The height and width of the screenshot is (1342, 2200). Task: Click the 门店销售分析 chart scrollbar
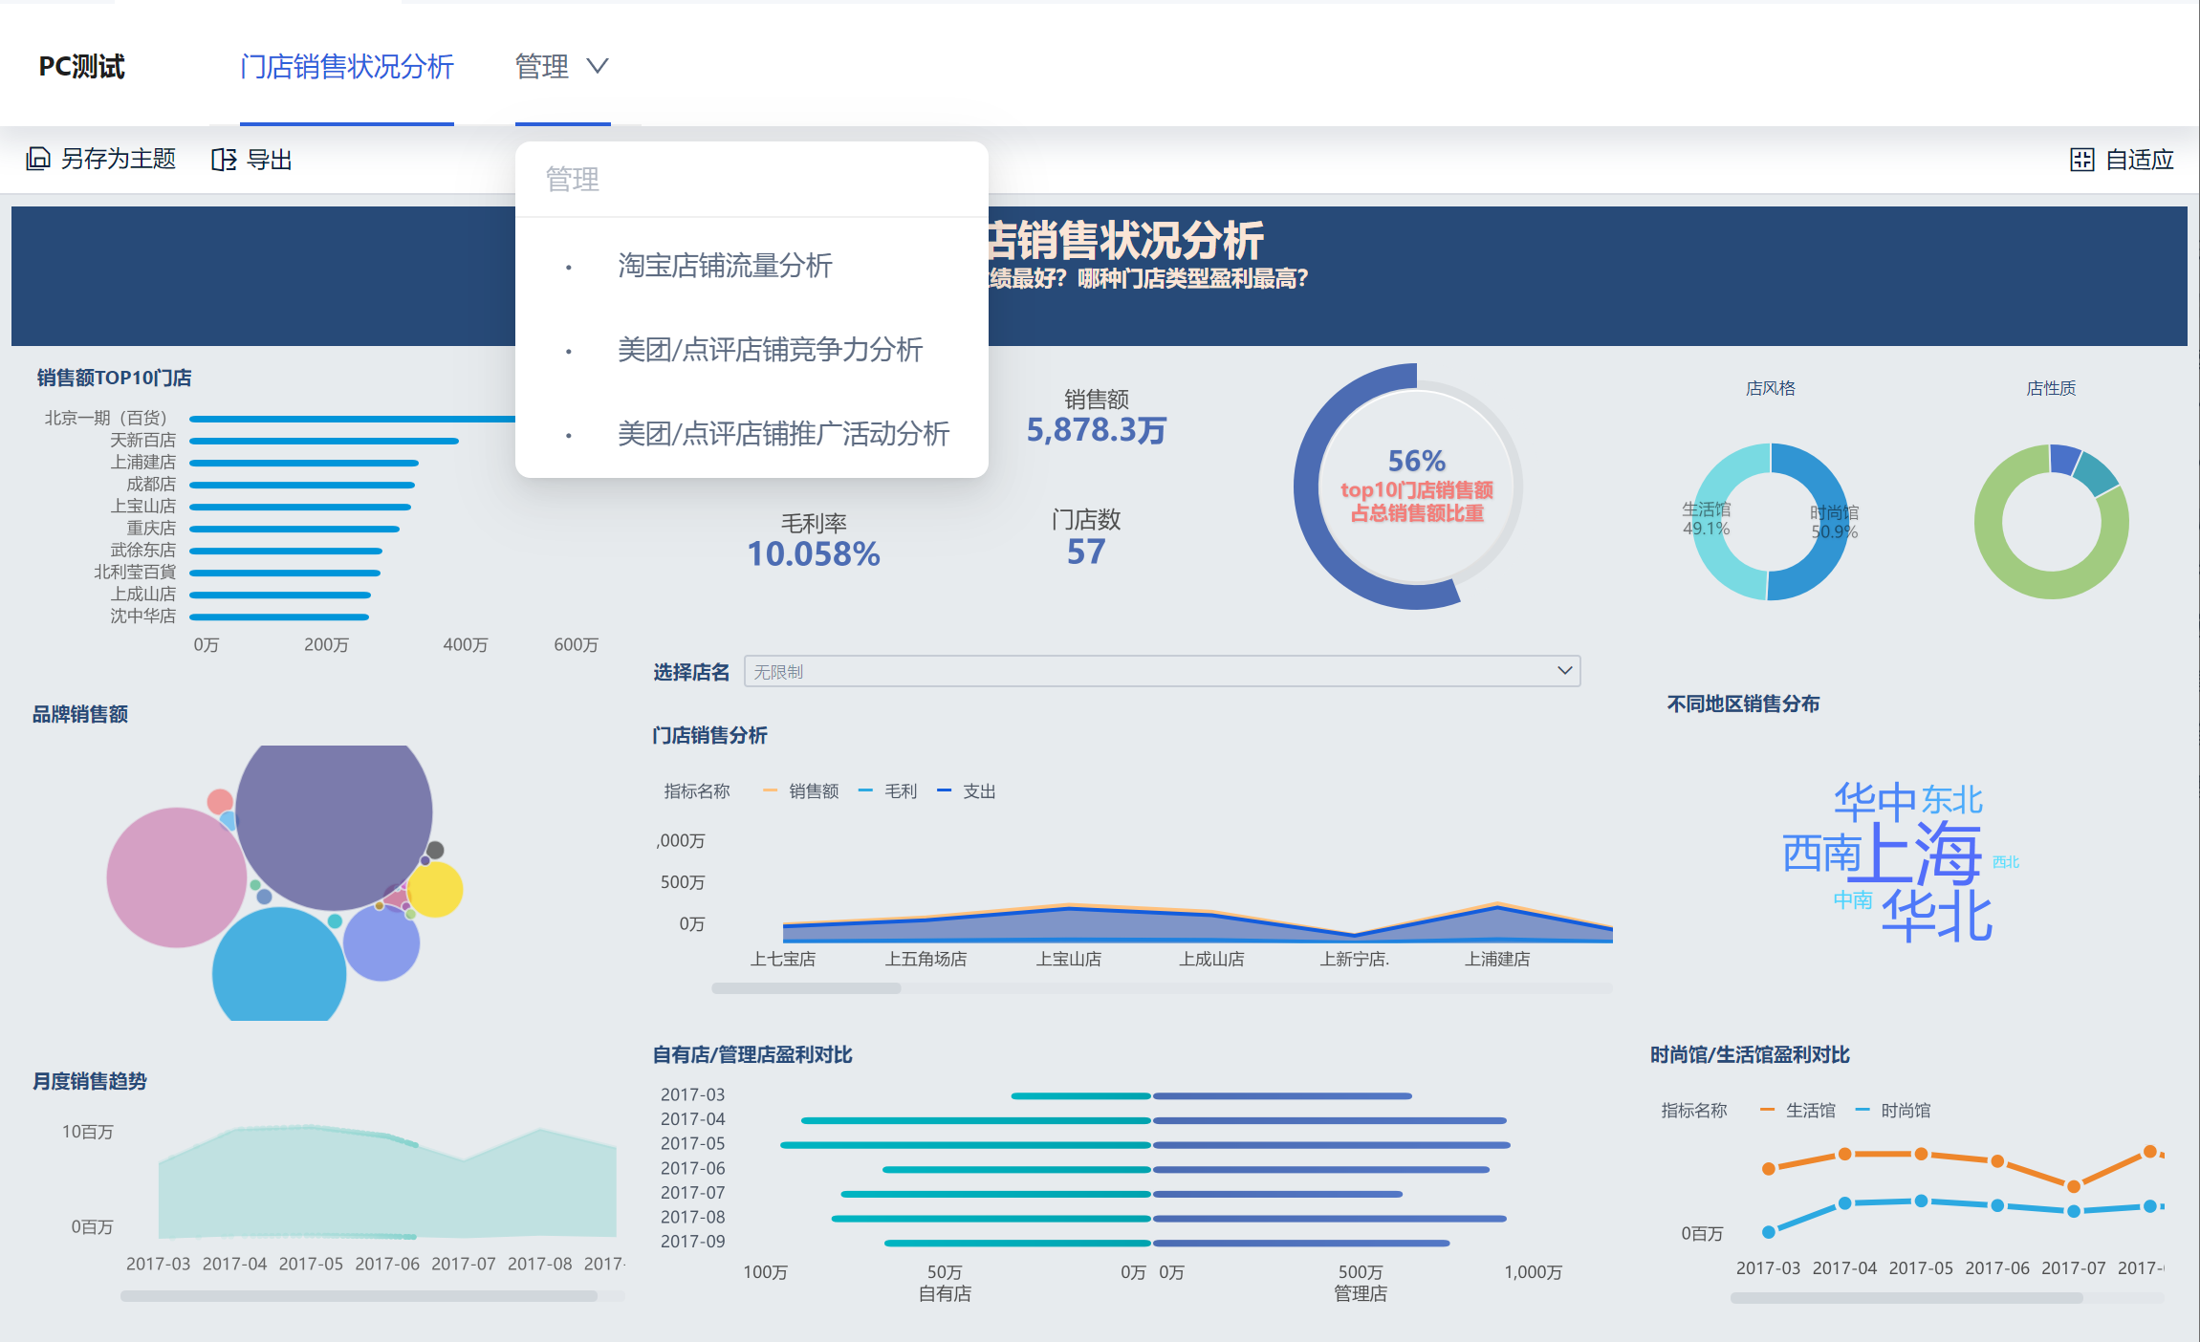coord(805,988)
